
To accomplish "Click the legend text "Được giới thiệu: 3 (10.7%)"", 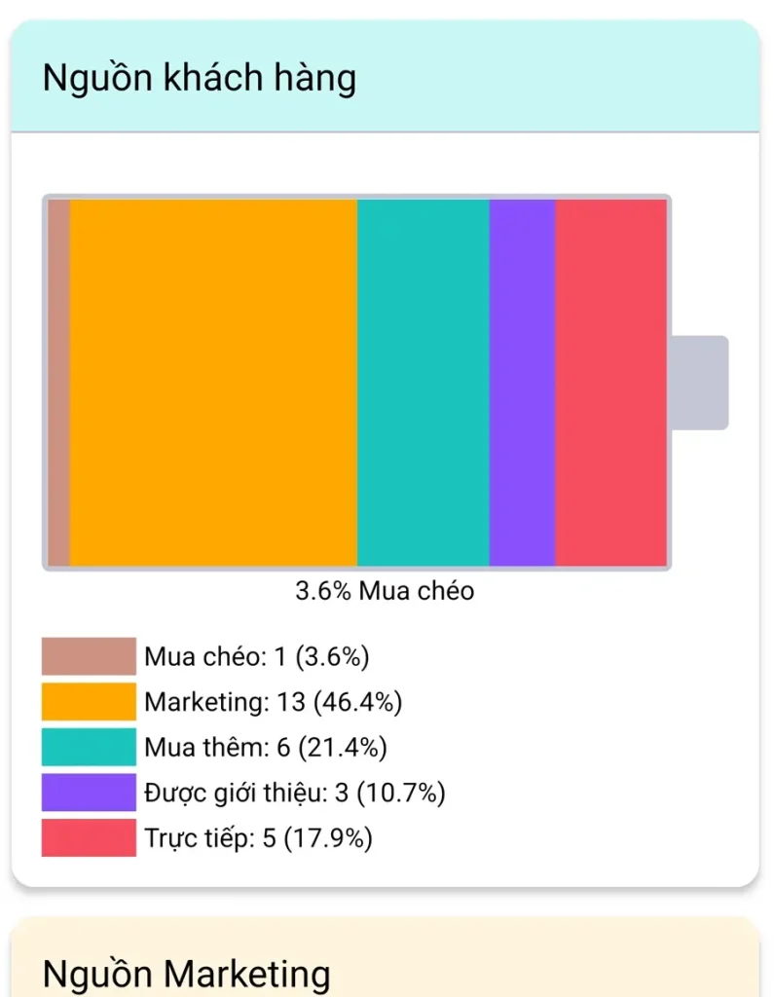I will click(x=295, y=794).
